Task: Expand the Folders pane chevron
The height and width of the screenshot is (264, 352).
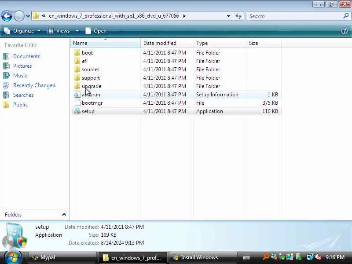Action: pyautogui.click(x=64, y=215)
